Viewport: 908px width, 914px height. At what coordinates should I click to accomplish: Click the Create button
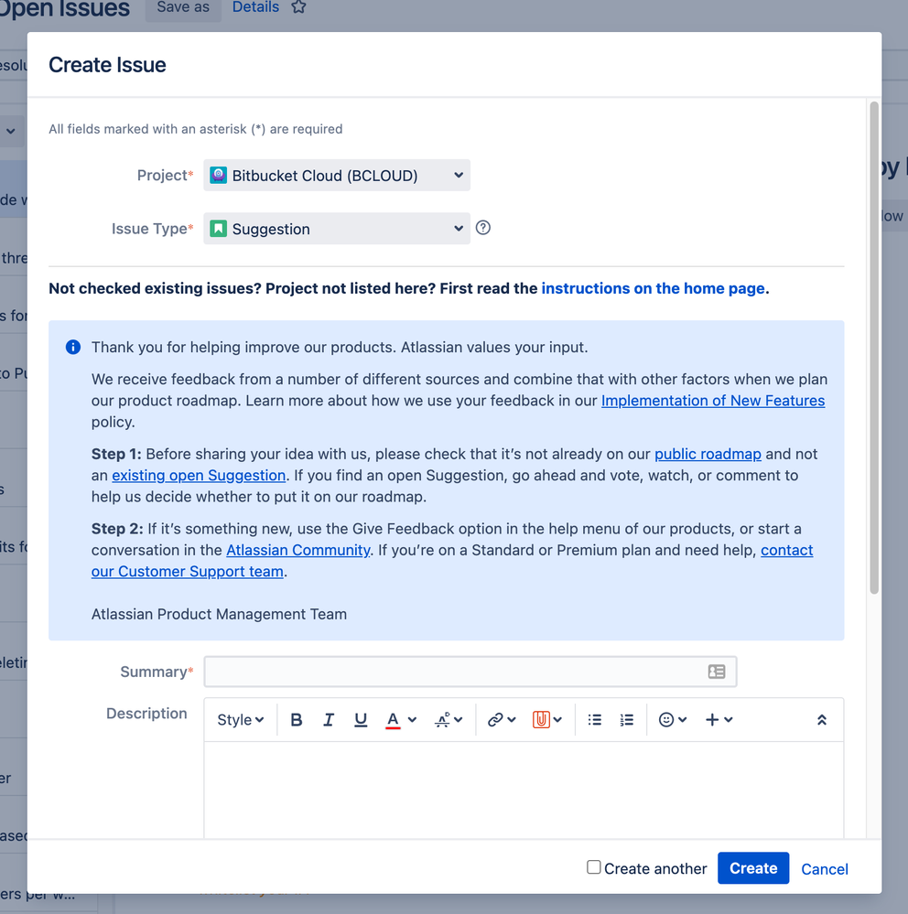click(753, 868)
